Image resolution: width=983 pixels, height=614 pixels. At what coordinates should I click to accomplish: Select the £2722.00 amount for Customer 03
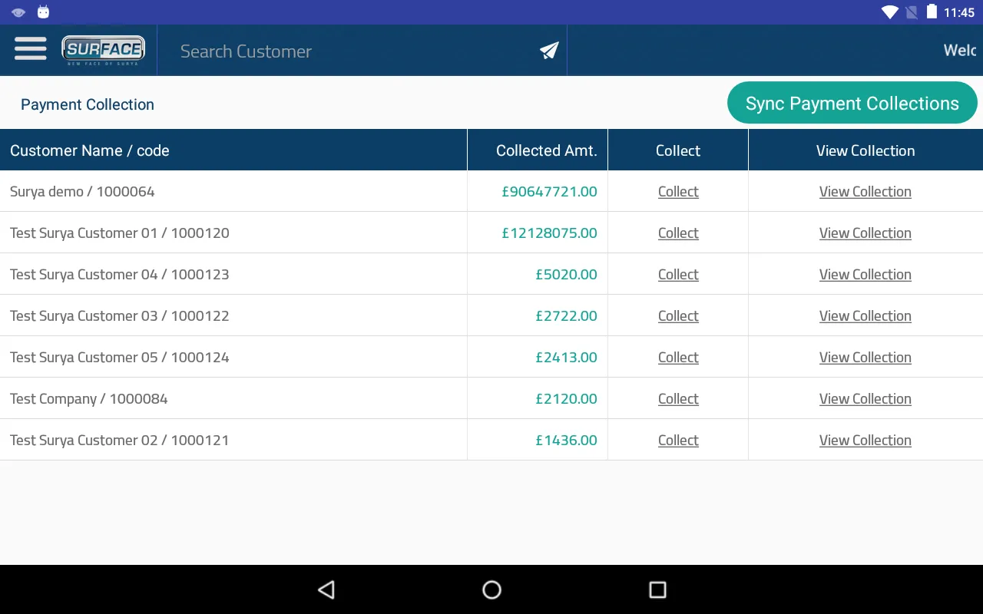coord(567,315)
